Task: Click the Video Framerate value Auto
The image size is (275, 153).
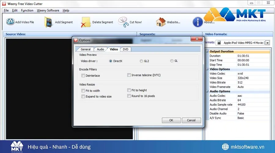Action: click(x=240, y=87)
